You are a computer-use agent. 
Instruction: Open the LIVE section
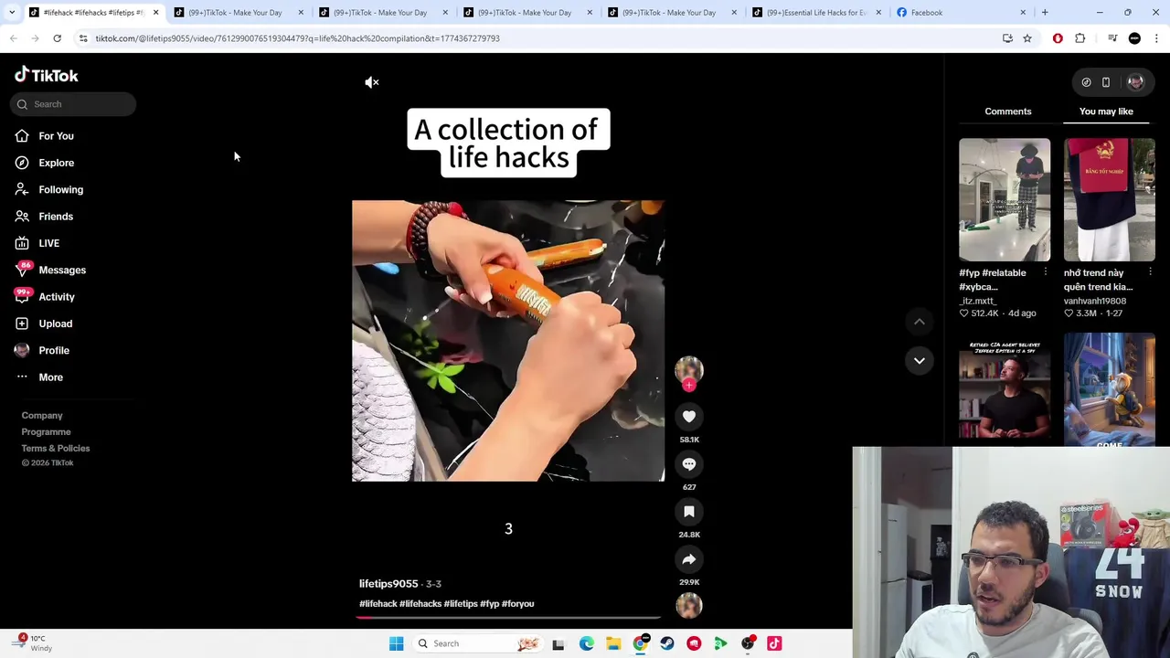pyautogui.click(x=48, y=243)
